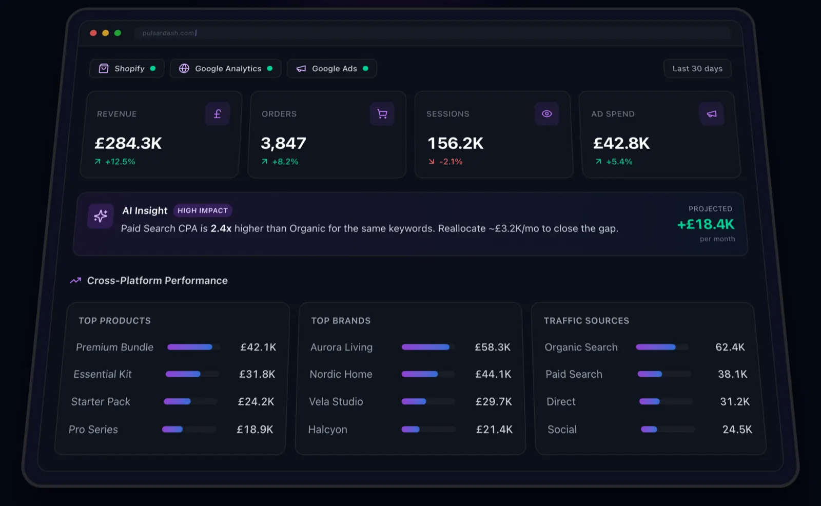Screen dimensions: 821x506
Task: Click the eye icon in Sessions card
Action: coord(547,114)
